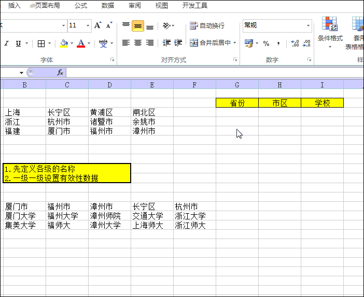The image size is (364, 297).
Task: Select cell containing 上海
Action: [24, 112]
